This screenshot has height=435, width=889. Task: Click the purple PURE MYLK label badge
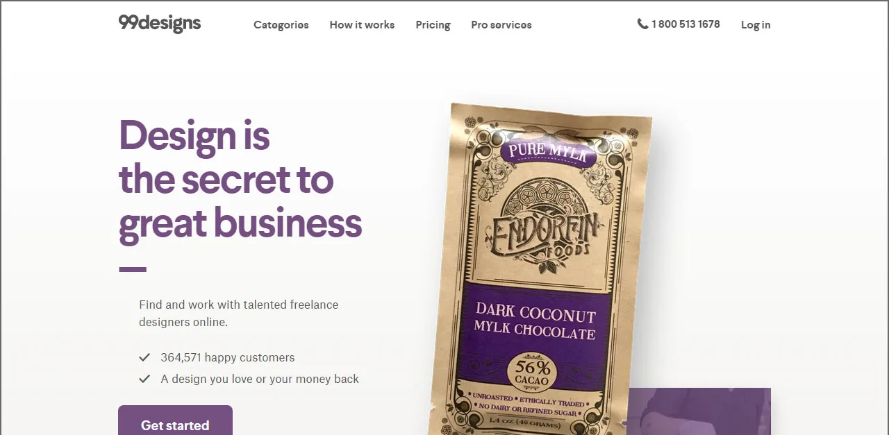(x=548, y=151)
